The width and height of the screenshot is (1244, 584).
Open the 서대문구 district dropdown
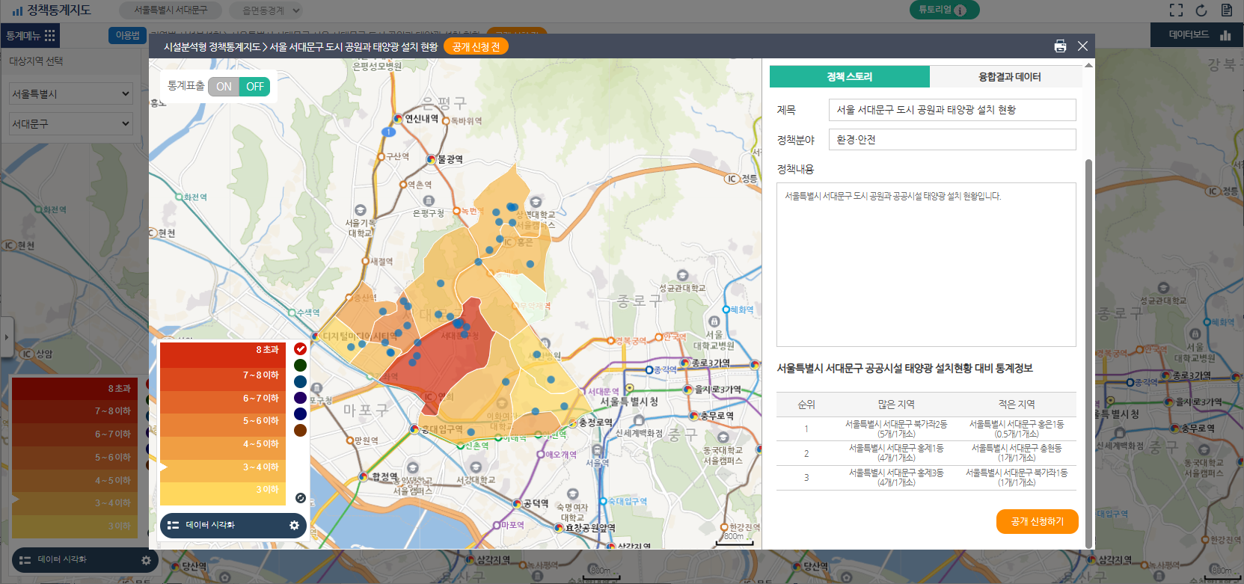(70, 123)
